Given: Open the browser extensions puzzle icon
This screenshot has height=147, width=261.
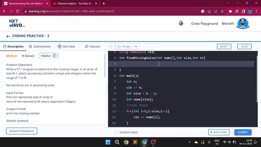Looking at the screenshot, I should click(x=230, y=11).
